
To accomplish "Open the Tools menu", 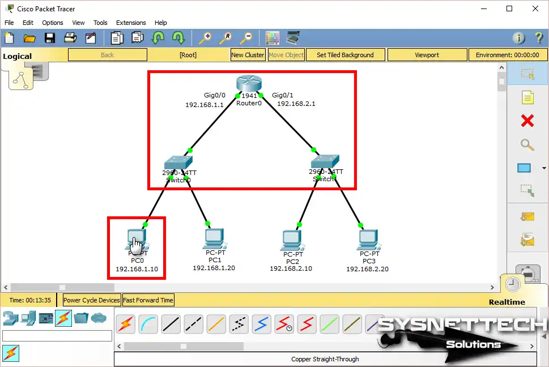I will 100,23.
